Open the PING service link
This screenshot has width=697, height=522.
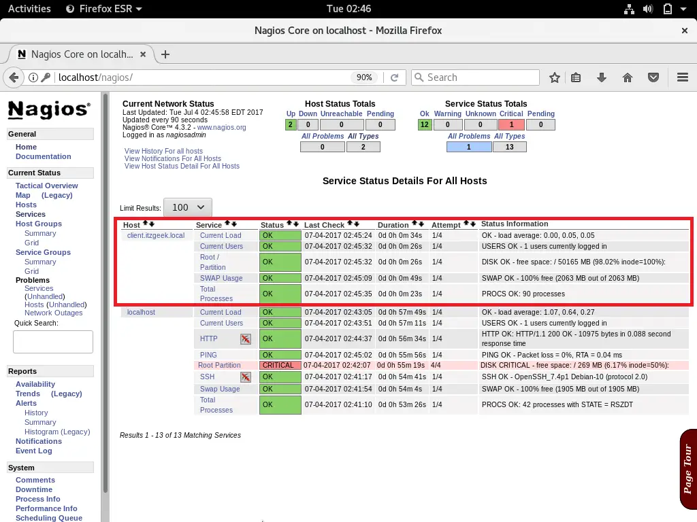(208, 355)
